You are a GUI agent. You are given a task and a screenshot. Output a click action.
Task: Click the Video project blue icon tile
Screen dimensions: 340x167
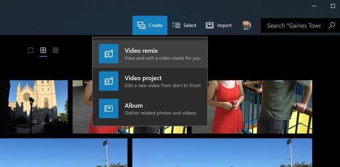click(108, 81)
